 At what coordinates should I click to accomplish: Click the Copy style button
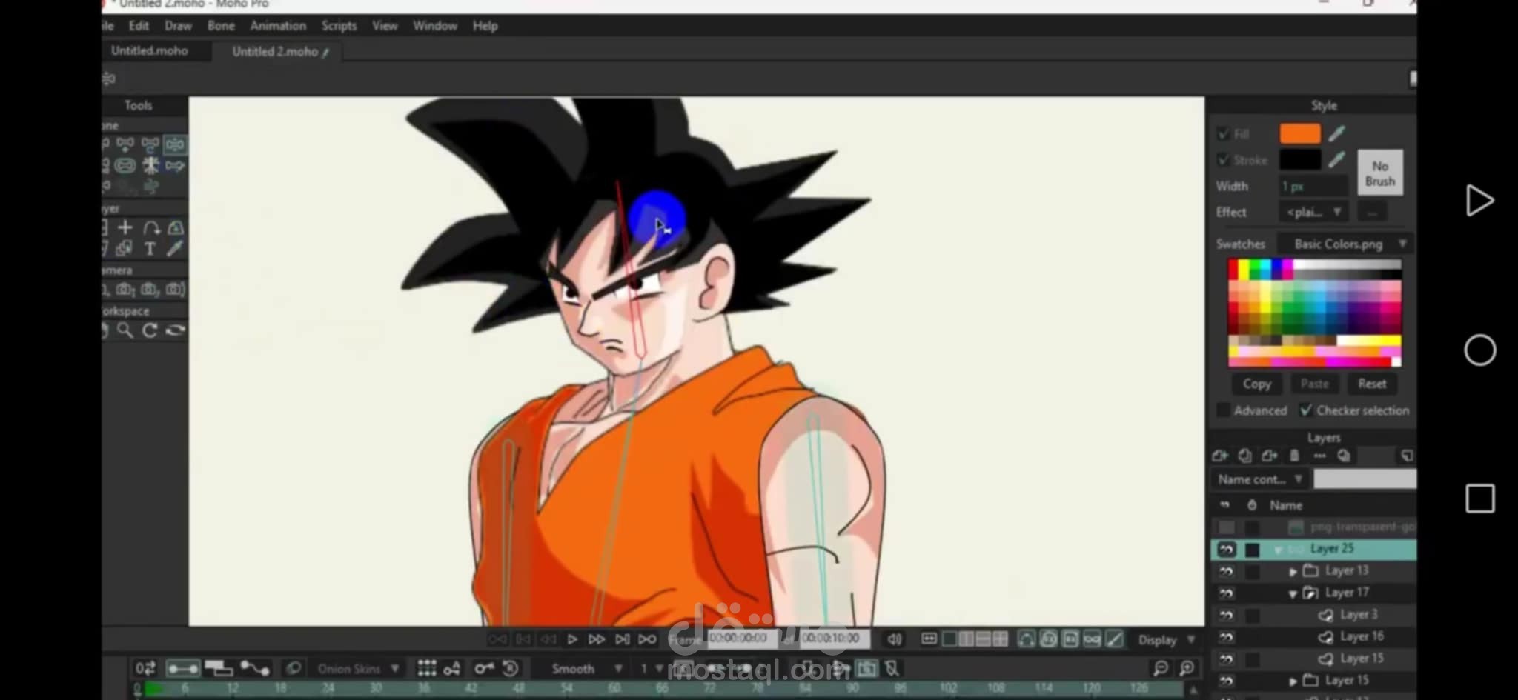[x=1256, y=384]
